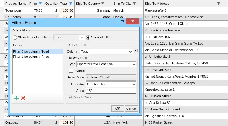The height and width of the screenshot is (126, 228).
Task: Open Ship To Country column filter icon
Action: click(x=103, y=4)
